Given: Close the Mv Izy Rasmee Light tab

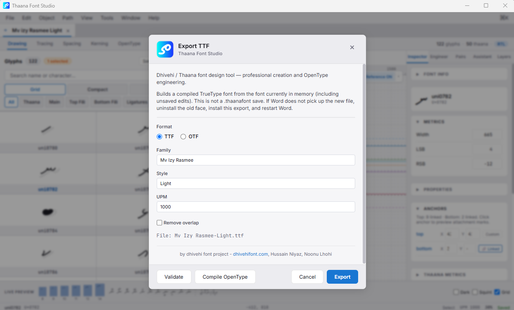Looking at the screenshot, I should pos(69,30).
